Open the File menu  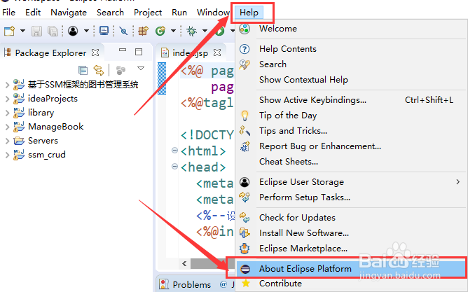[x=8, y=13]
